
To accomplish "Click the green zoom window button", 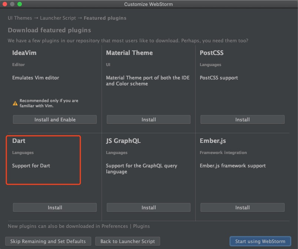I will pos(20,4).
